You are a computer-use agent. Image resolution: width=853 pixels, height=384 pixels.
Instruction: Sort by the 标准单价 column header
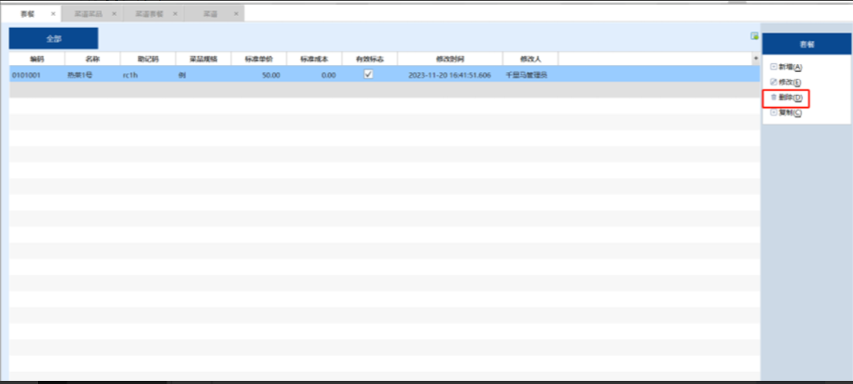pos(258,59)
